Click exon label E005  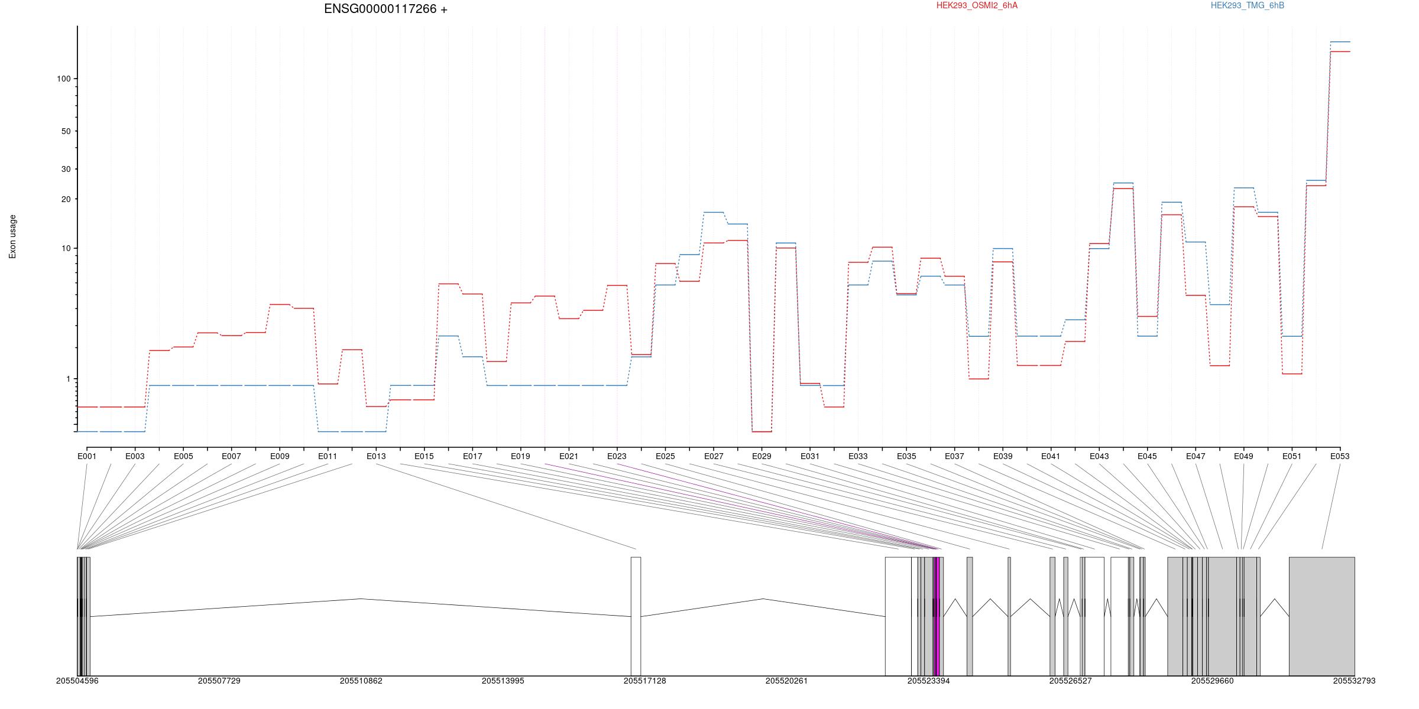183,456
